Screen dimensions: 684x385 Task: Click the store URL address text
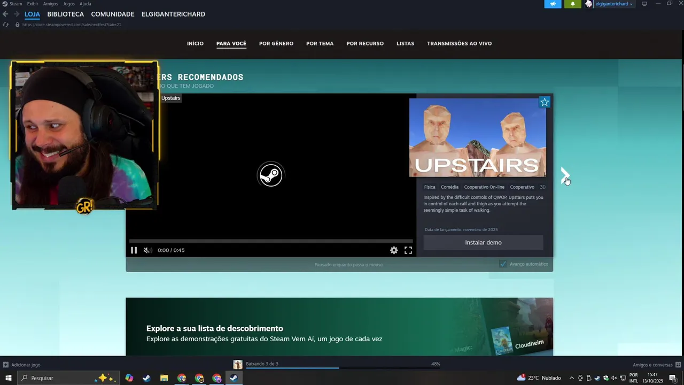tap(72, 25)
